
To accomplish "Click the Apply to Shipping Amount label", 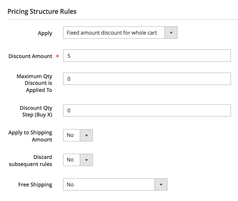I will pyautogui.click(x=30, y=136).
